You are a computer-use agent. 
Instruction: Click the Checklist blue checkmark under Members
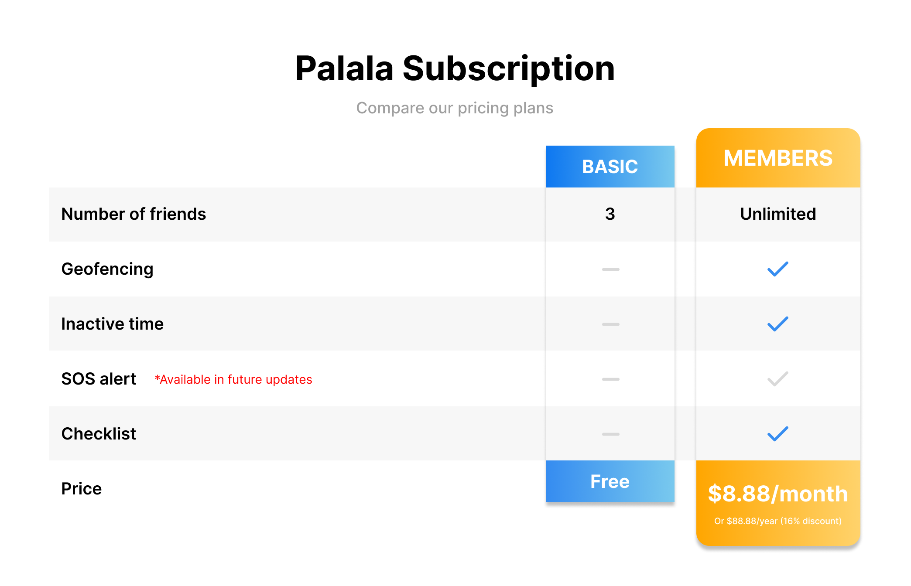click(x=777, y=434)
